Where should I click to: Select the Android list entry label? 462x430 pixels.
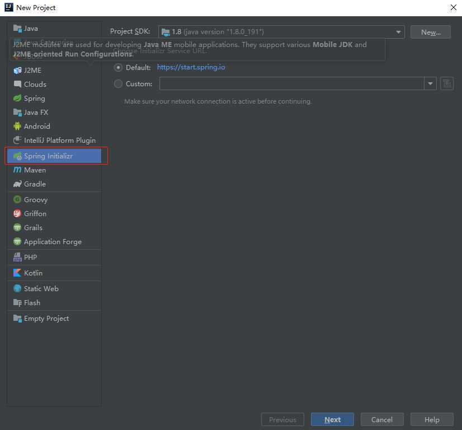tap(37, 127)
